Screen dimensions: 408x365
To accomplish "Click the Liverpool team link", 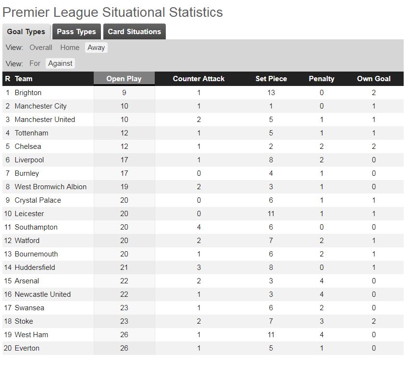I will pos(29,160).
